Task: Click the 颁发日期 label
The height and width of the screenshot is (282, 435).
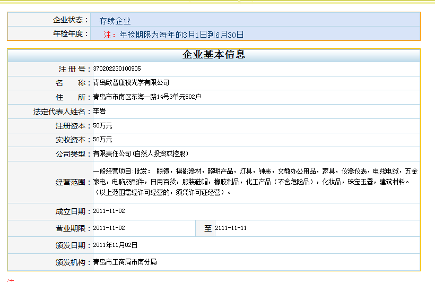Action: coord(73,245)
